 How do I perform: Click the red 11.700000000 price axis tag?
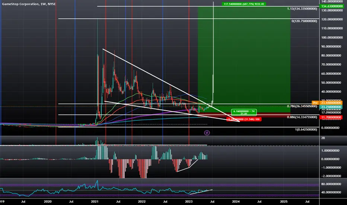point(331,117)
